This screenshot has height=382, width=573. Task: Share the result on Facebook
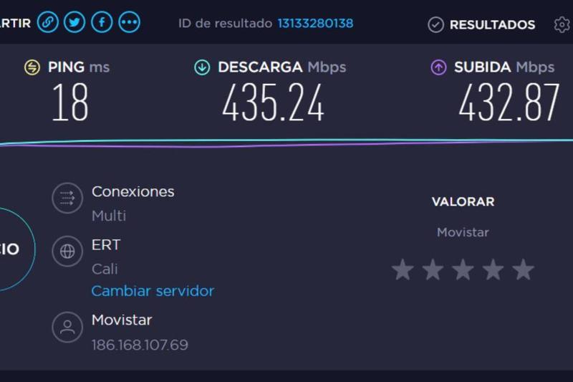point(102,22)
